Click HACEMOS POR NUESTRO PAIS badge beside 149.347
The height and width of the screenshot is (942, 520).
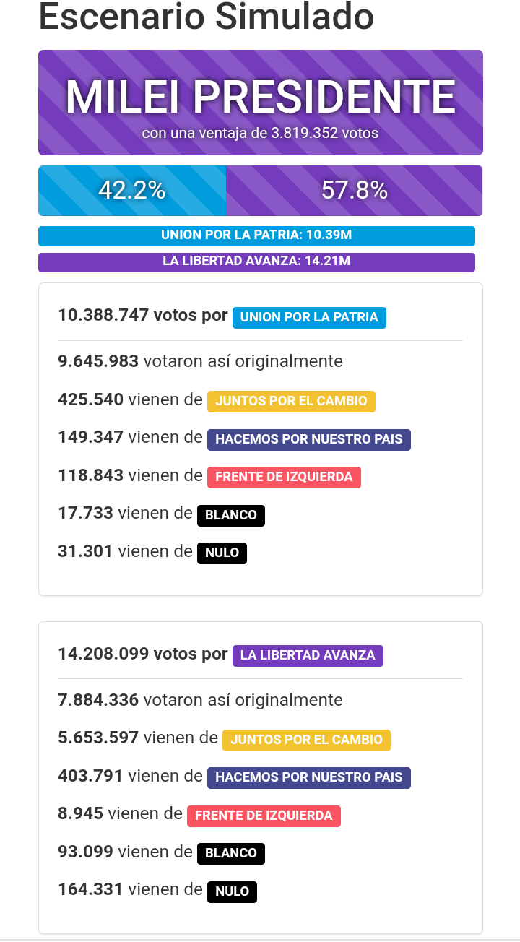tap(308, 439)
